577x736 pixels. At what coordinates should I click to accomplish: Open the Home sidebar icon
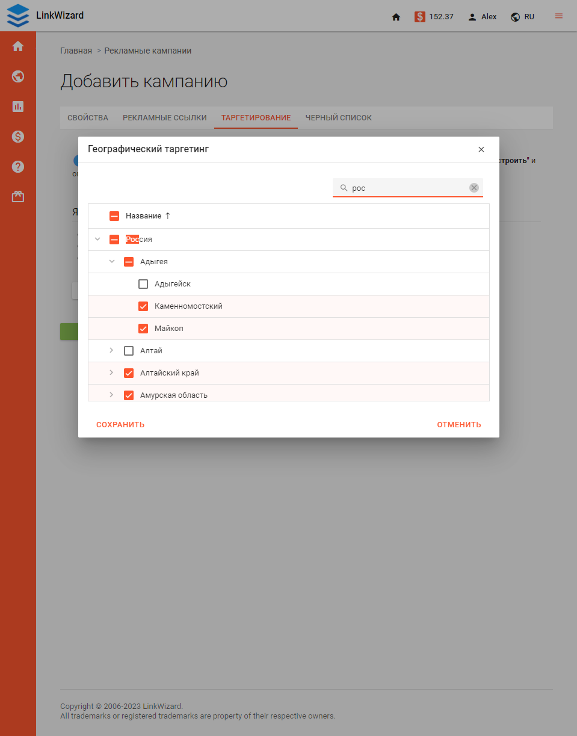click(x=18, y=46)
